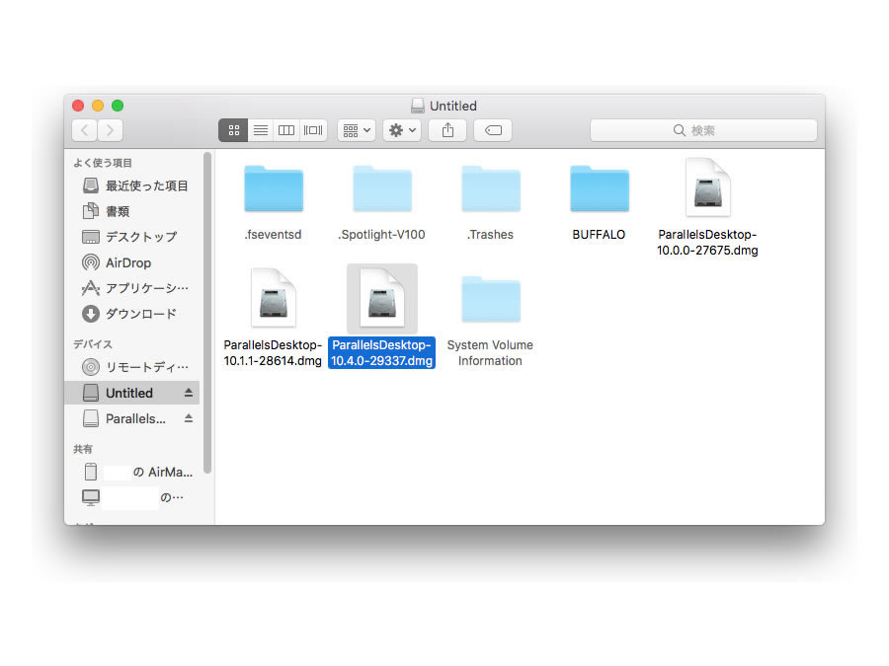This screenshot has height=666, width=889.
Task: Click the ParallelsDesktop-10.4.0-29337.dmg file icon
Action: (x=382, y=298)
